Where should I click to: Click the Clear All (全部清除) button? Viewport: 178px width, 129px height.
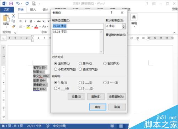click(x=116, y=96)
